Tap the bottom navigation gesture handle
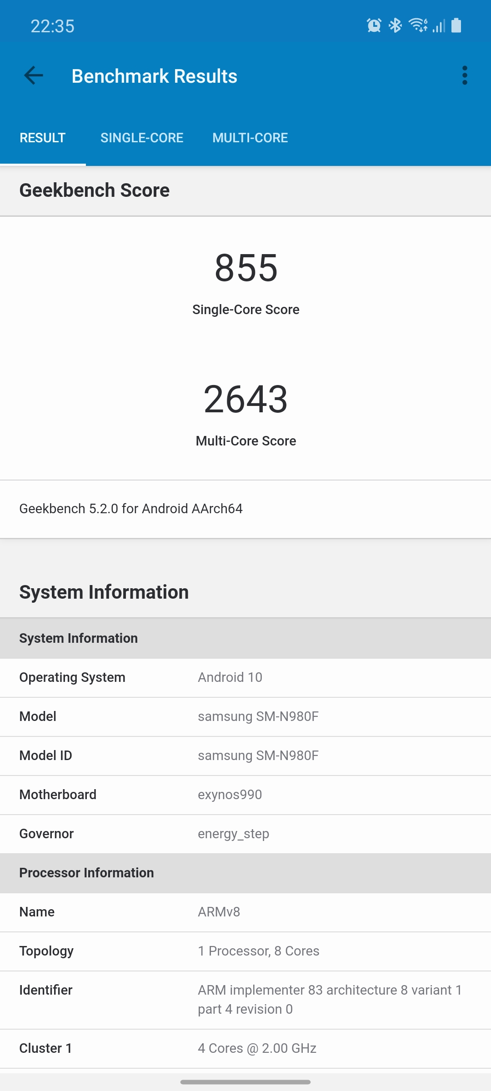Screen dimensions: 491x1091 tap(245, 1082)
